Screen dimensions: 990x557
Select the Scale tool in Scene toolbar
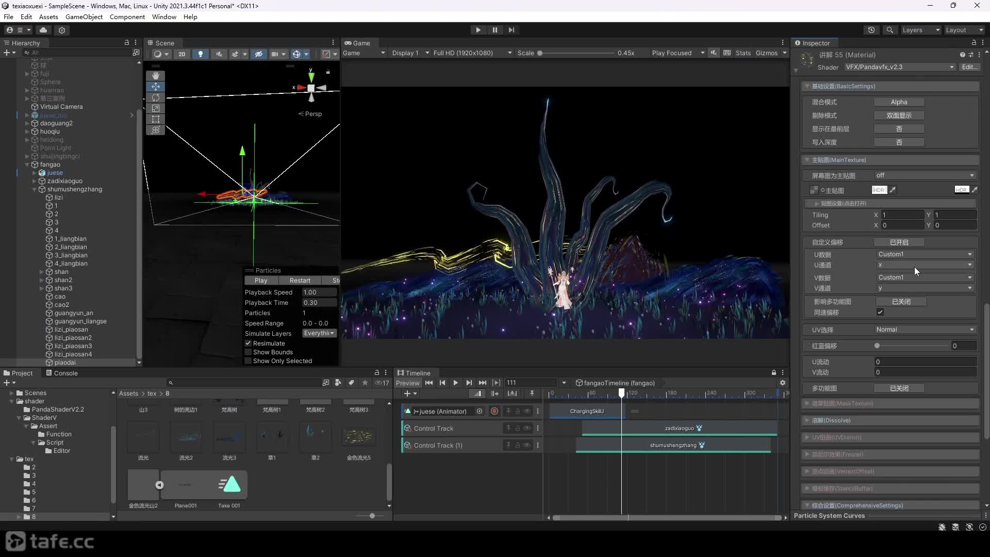[156, 108]
